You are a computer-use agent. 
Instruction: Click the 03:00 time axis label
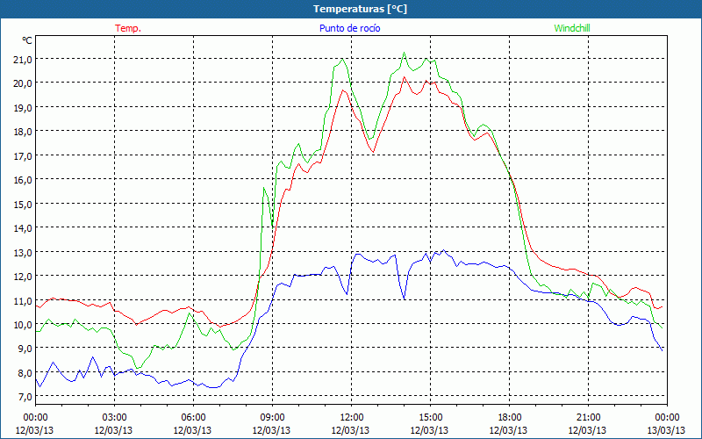pos(114,418)
